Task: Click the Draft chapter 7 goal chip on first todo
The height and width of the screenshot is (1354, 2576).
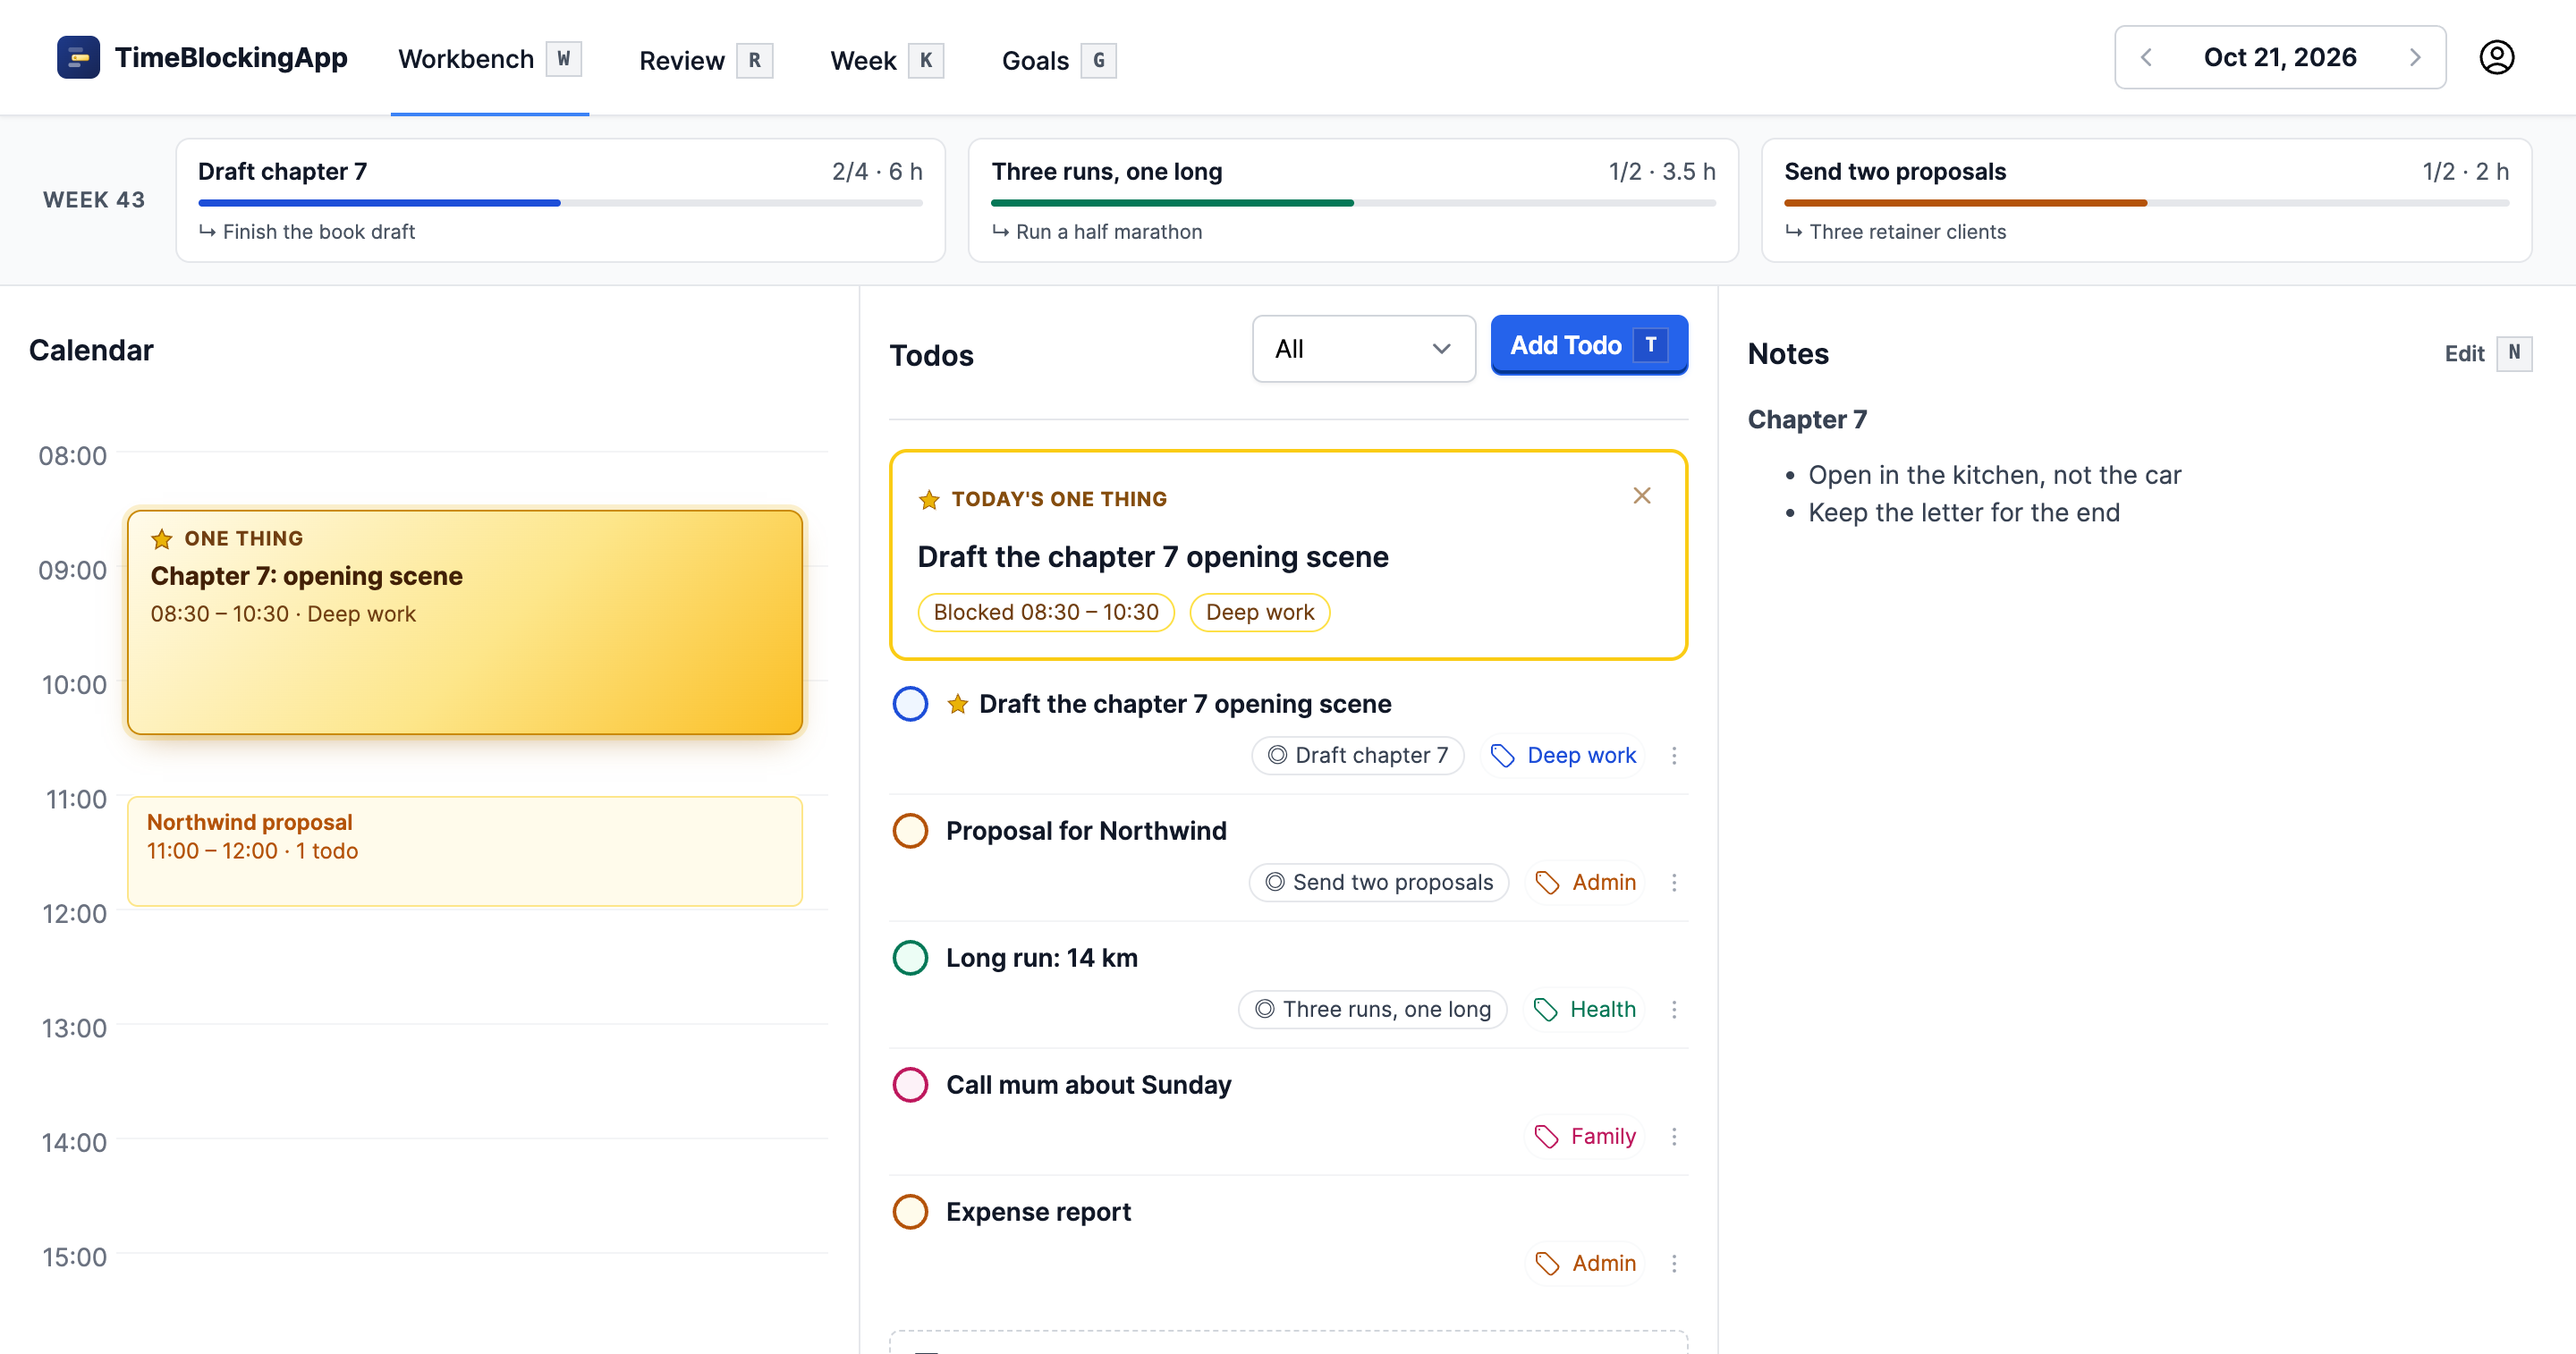Action: coord(1357,755)
